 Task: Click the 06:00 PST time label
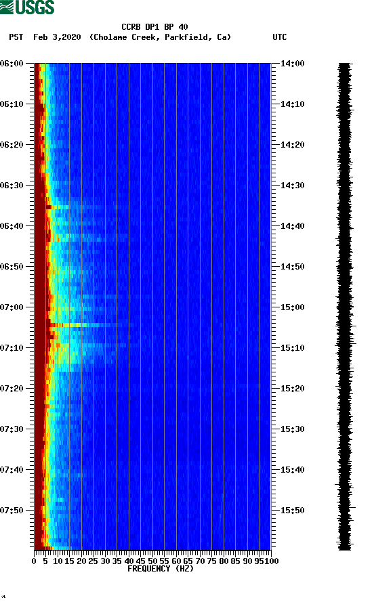(x=12, y=64)
